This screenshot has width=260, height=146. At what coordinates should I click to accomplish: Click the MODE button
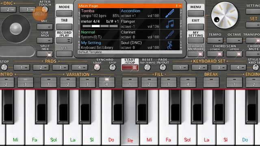click(x=64, y=13)
